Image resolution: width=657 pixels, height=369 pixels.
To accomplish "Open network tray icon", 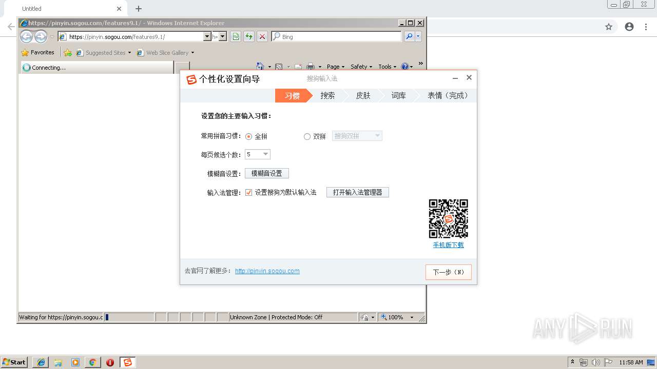I will [584, 362].
